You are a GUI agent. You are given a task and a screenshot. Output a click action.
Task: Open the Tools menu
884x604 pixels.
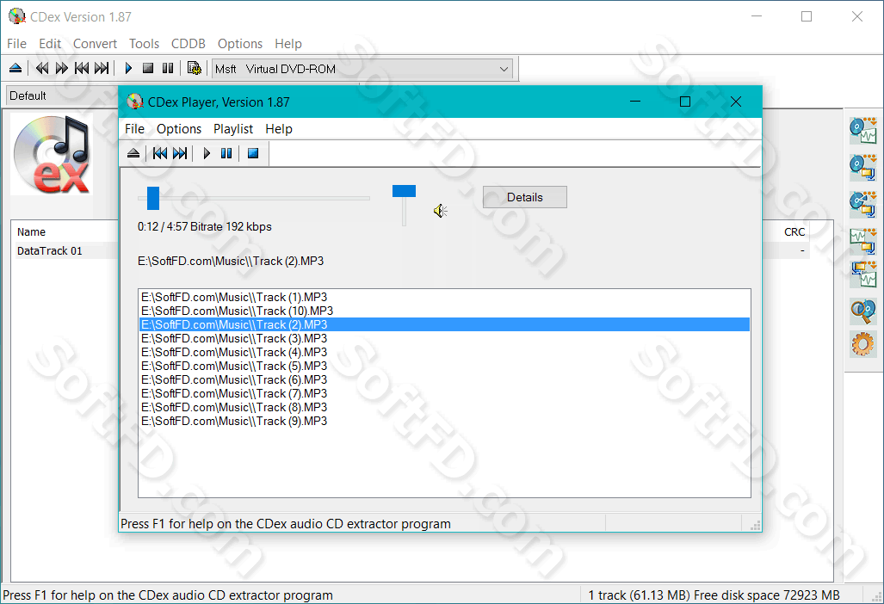coord(144,44)
